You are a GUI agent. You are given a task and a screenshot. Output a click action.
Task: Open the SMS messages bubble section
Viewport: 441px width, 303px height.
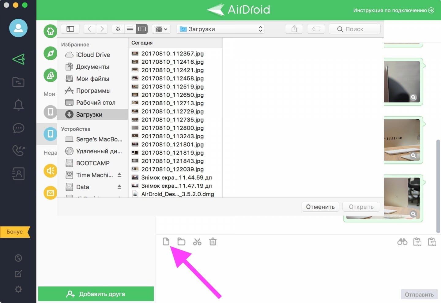[18, 128]
